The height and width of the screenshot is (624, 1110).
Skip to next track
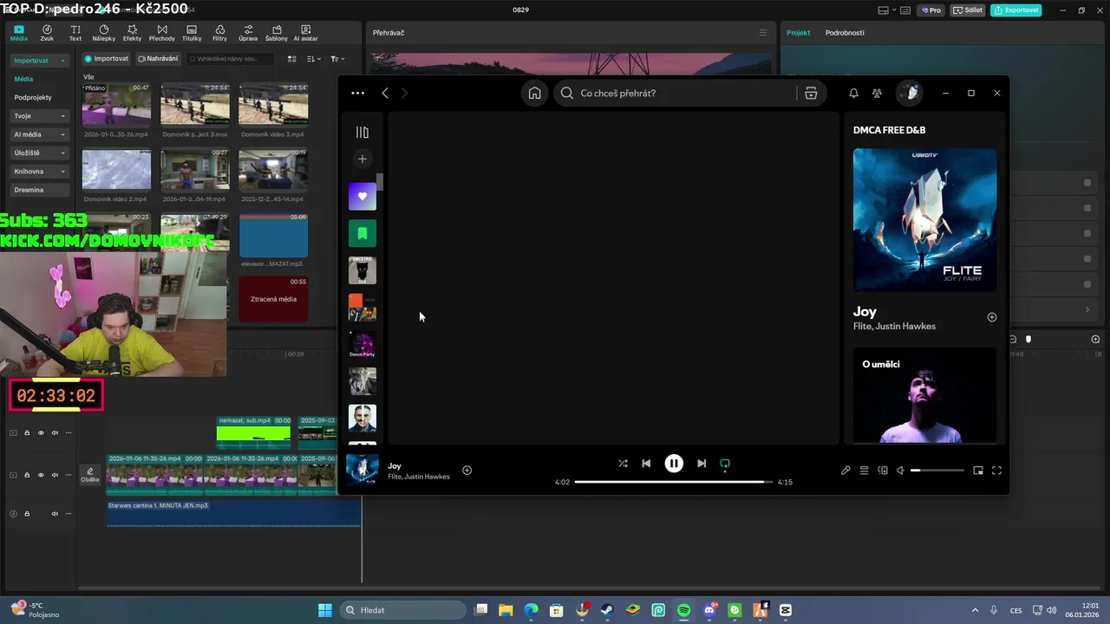(702, 464)
